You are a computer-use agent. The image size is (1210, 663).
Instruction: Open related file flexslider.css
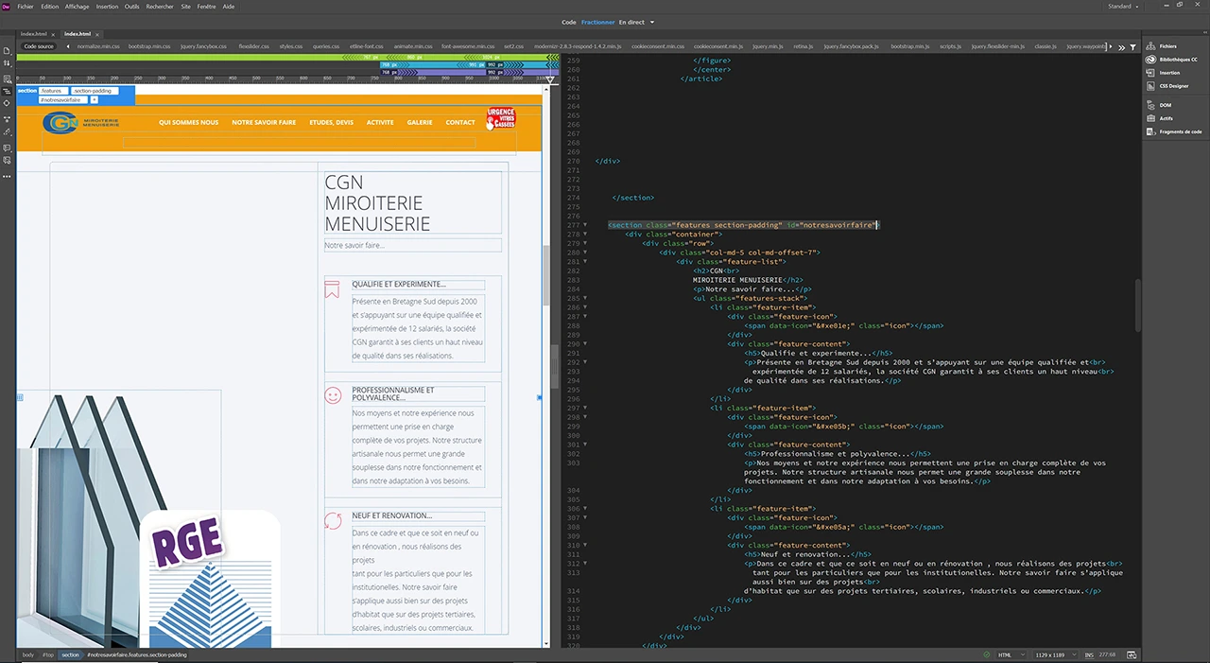tap(253, 45)
